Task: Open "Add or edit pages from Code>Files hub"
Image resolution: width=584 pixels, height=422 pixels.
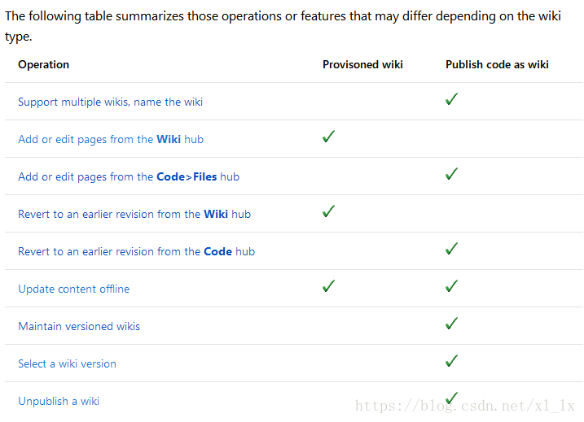Action: point(129,176)
